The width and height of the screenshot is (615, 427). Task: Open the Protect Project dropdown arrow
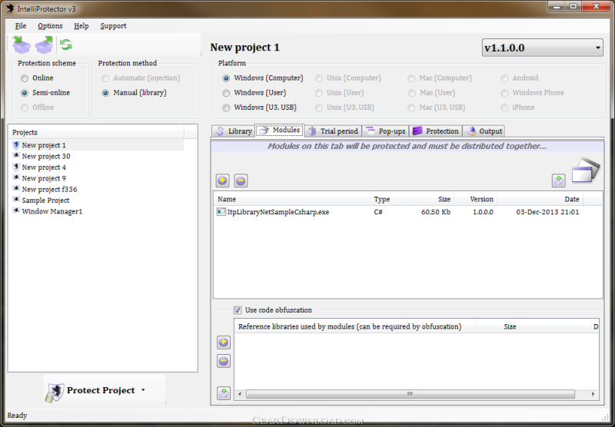coord(143,390)
